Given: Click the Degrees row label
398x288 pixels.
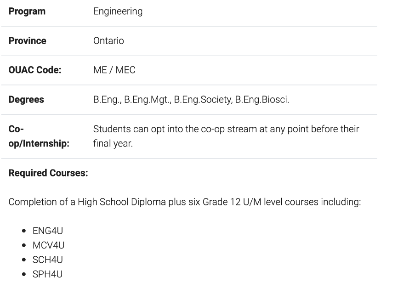Looking at the screenshot, I should pyautogui.click(x=26, y=100).
